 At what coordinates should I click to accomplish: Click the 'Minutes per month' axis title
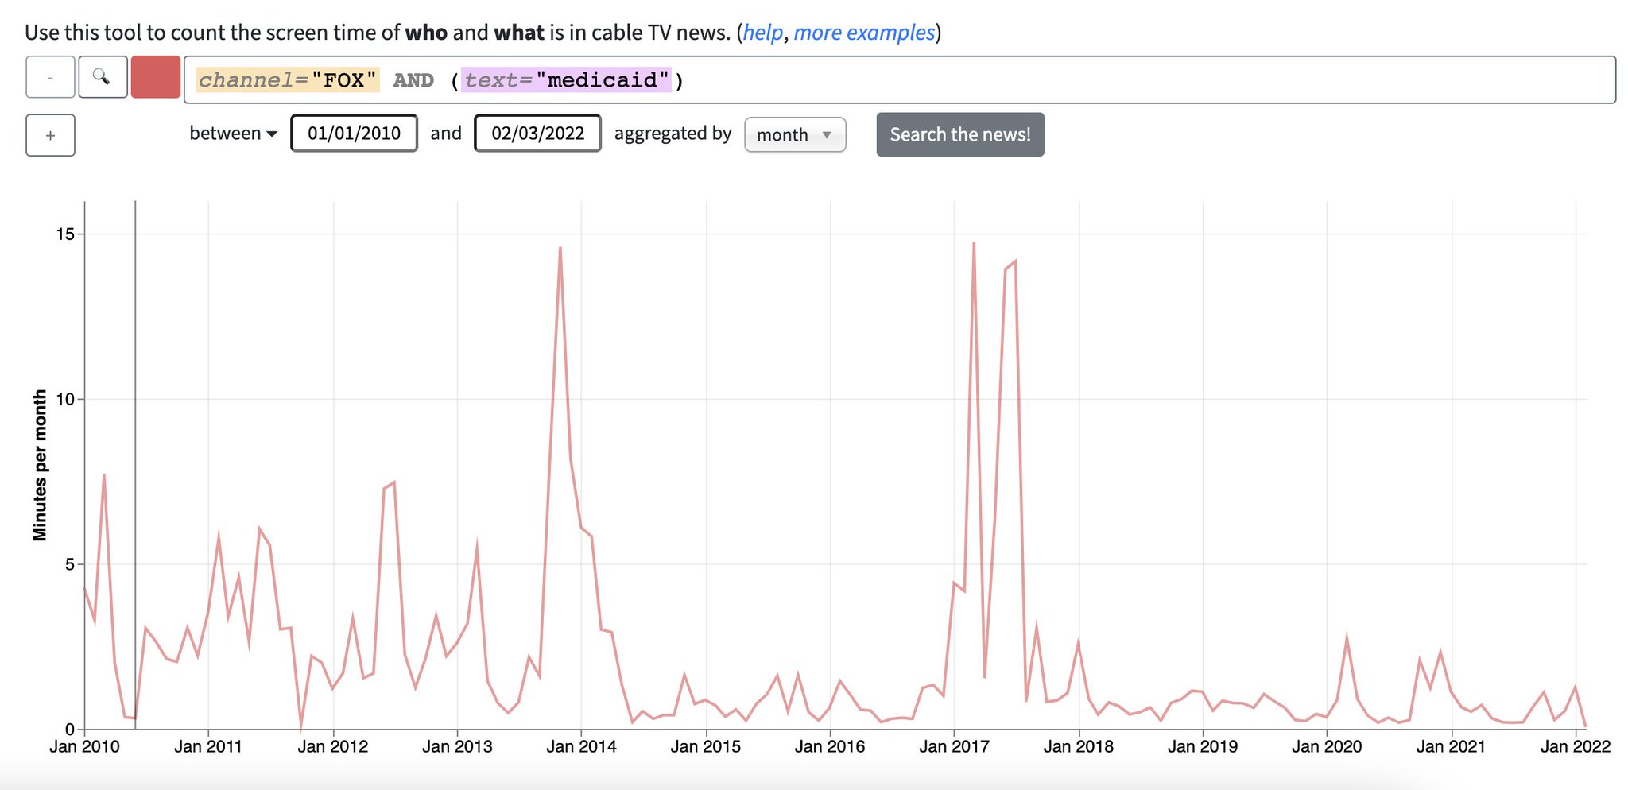tap(40, 465)
